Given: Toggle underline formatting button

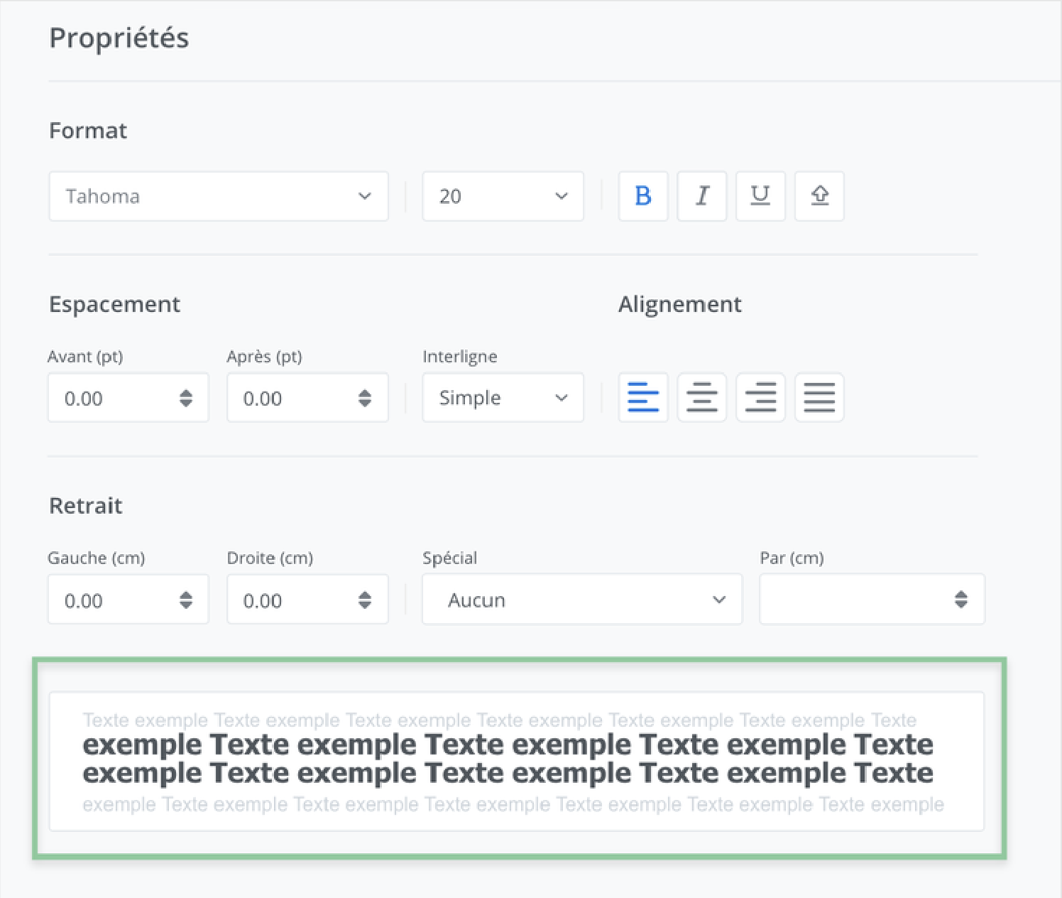Looking at the screenshot, I should (x=760, y=196).
